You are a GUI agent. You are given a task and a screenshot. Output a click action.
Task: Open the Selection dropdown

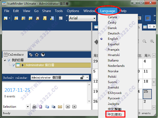(x=28, y=107)
